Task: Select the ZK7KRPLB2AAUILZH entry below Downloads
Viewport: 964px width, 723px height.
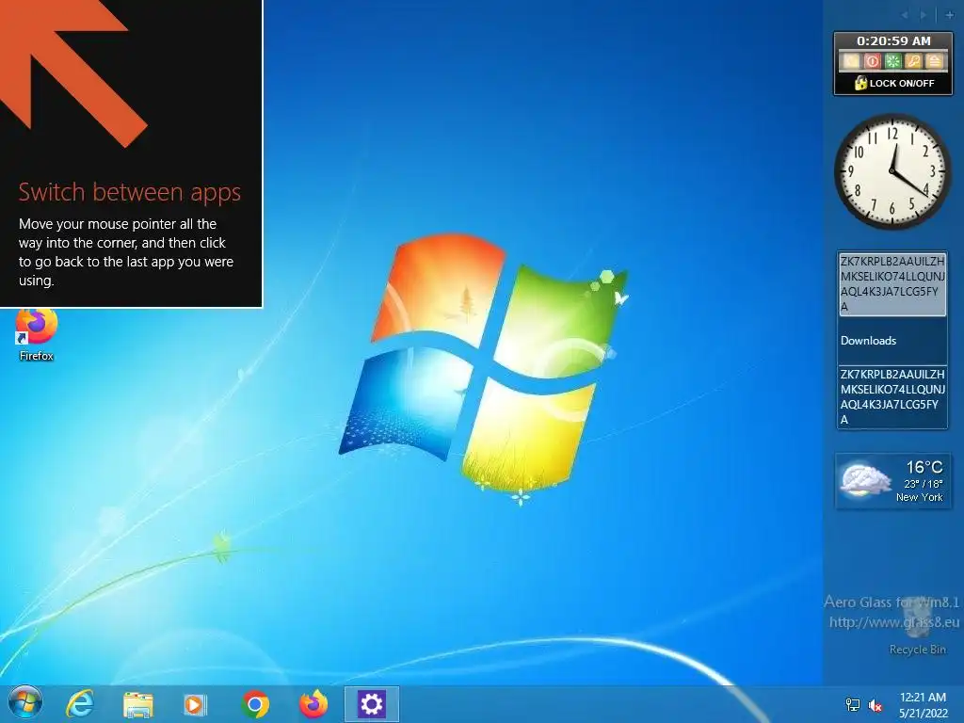Action: coord(892,397)
